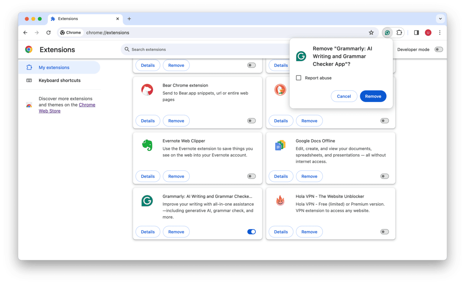
Task: Click the DuckDuckGo extension icon
Action: (x=280, y=90)
